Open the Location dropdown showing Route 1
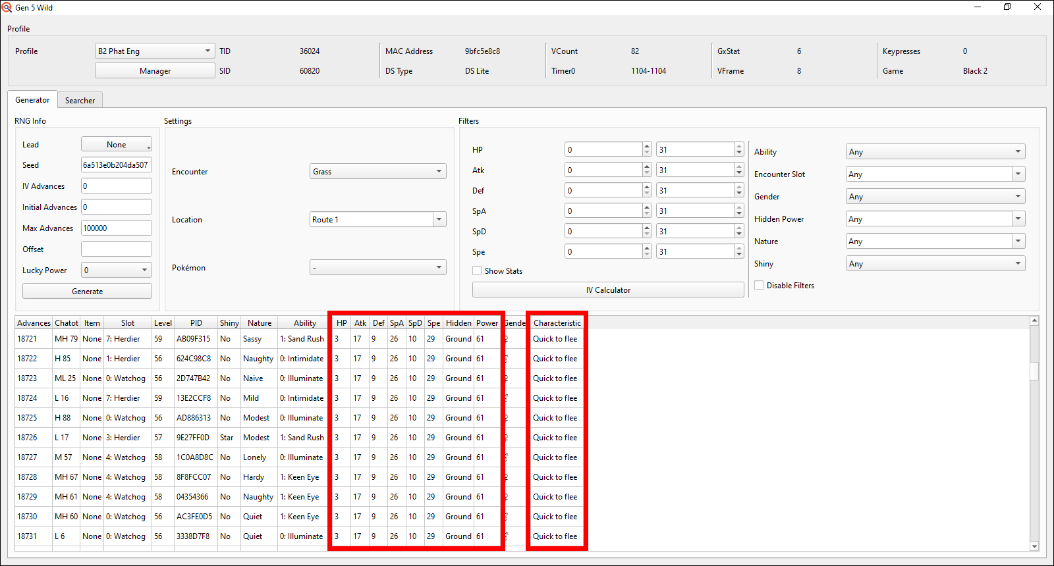1054x566 pixels. point(377,220)
